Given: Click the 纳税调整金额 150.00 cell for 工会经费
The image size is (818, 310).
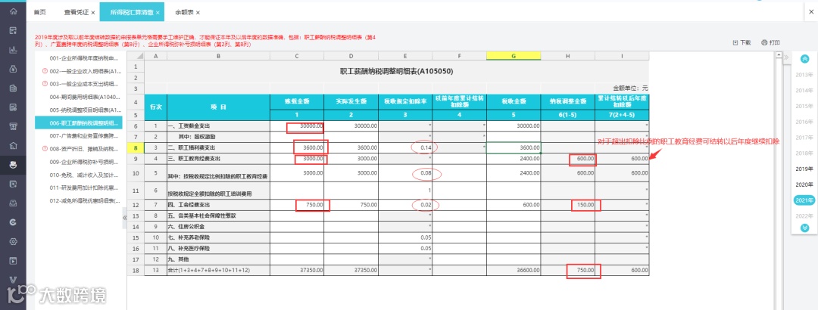Looking at the screenshot, I should [x=567, y=205].
